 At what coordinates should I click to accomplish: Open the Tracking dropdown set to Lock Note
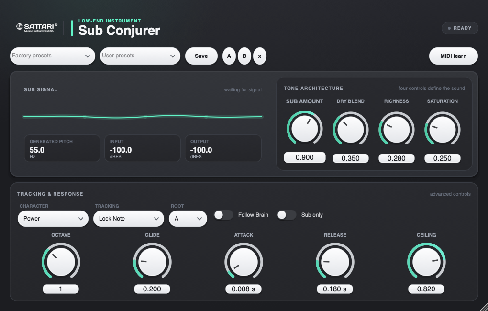[x=129, y=219]
